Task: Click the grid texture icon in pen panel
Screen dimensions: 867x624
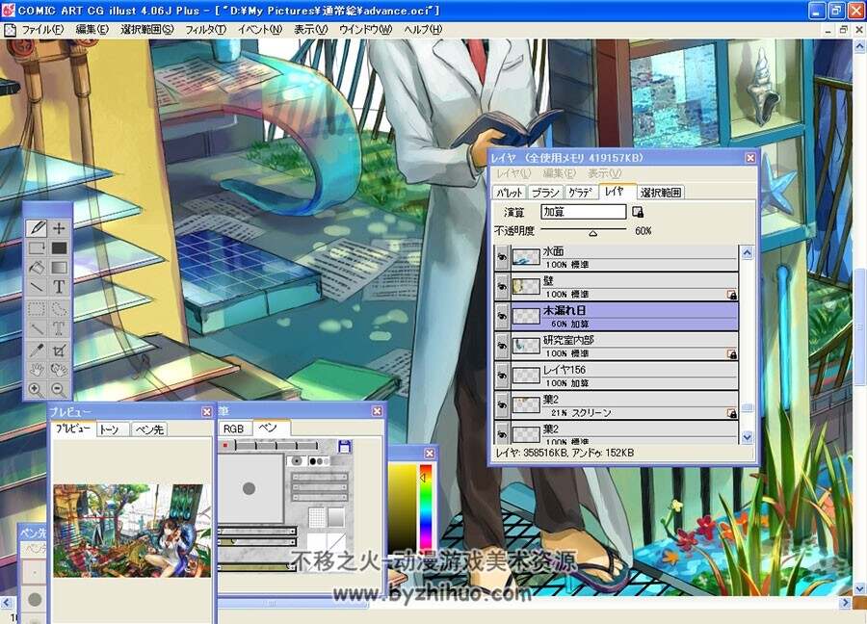Action: pos(317,517)
